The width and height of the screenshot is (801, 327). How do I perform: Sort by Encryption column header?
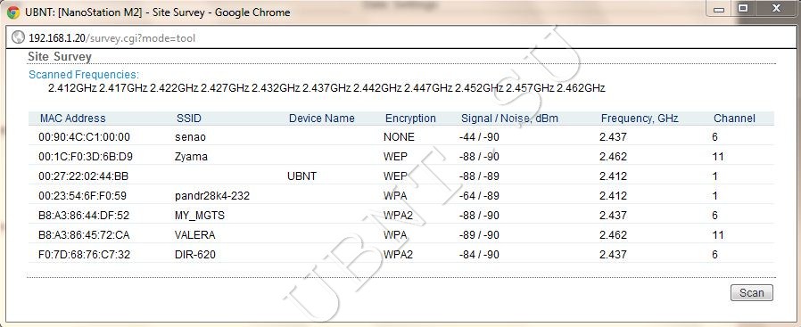(410, 119)
